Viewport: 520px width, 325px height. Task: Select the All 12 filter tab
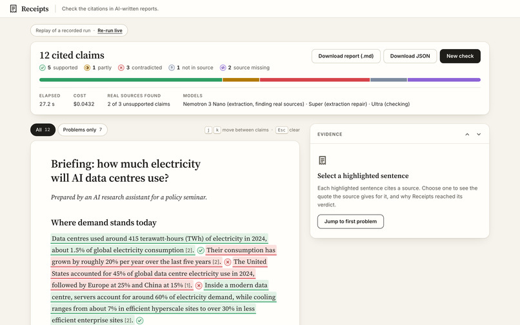43,130
